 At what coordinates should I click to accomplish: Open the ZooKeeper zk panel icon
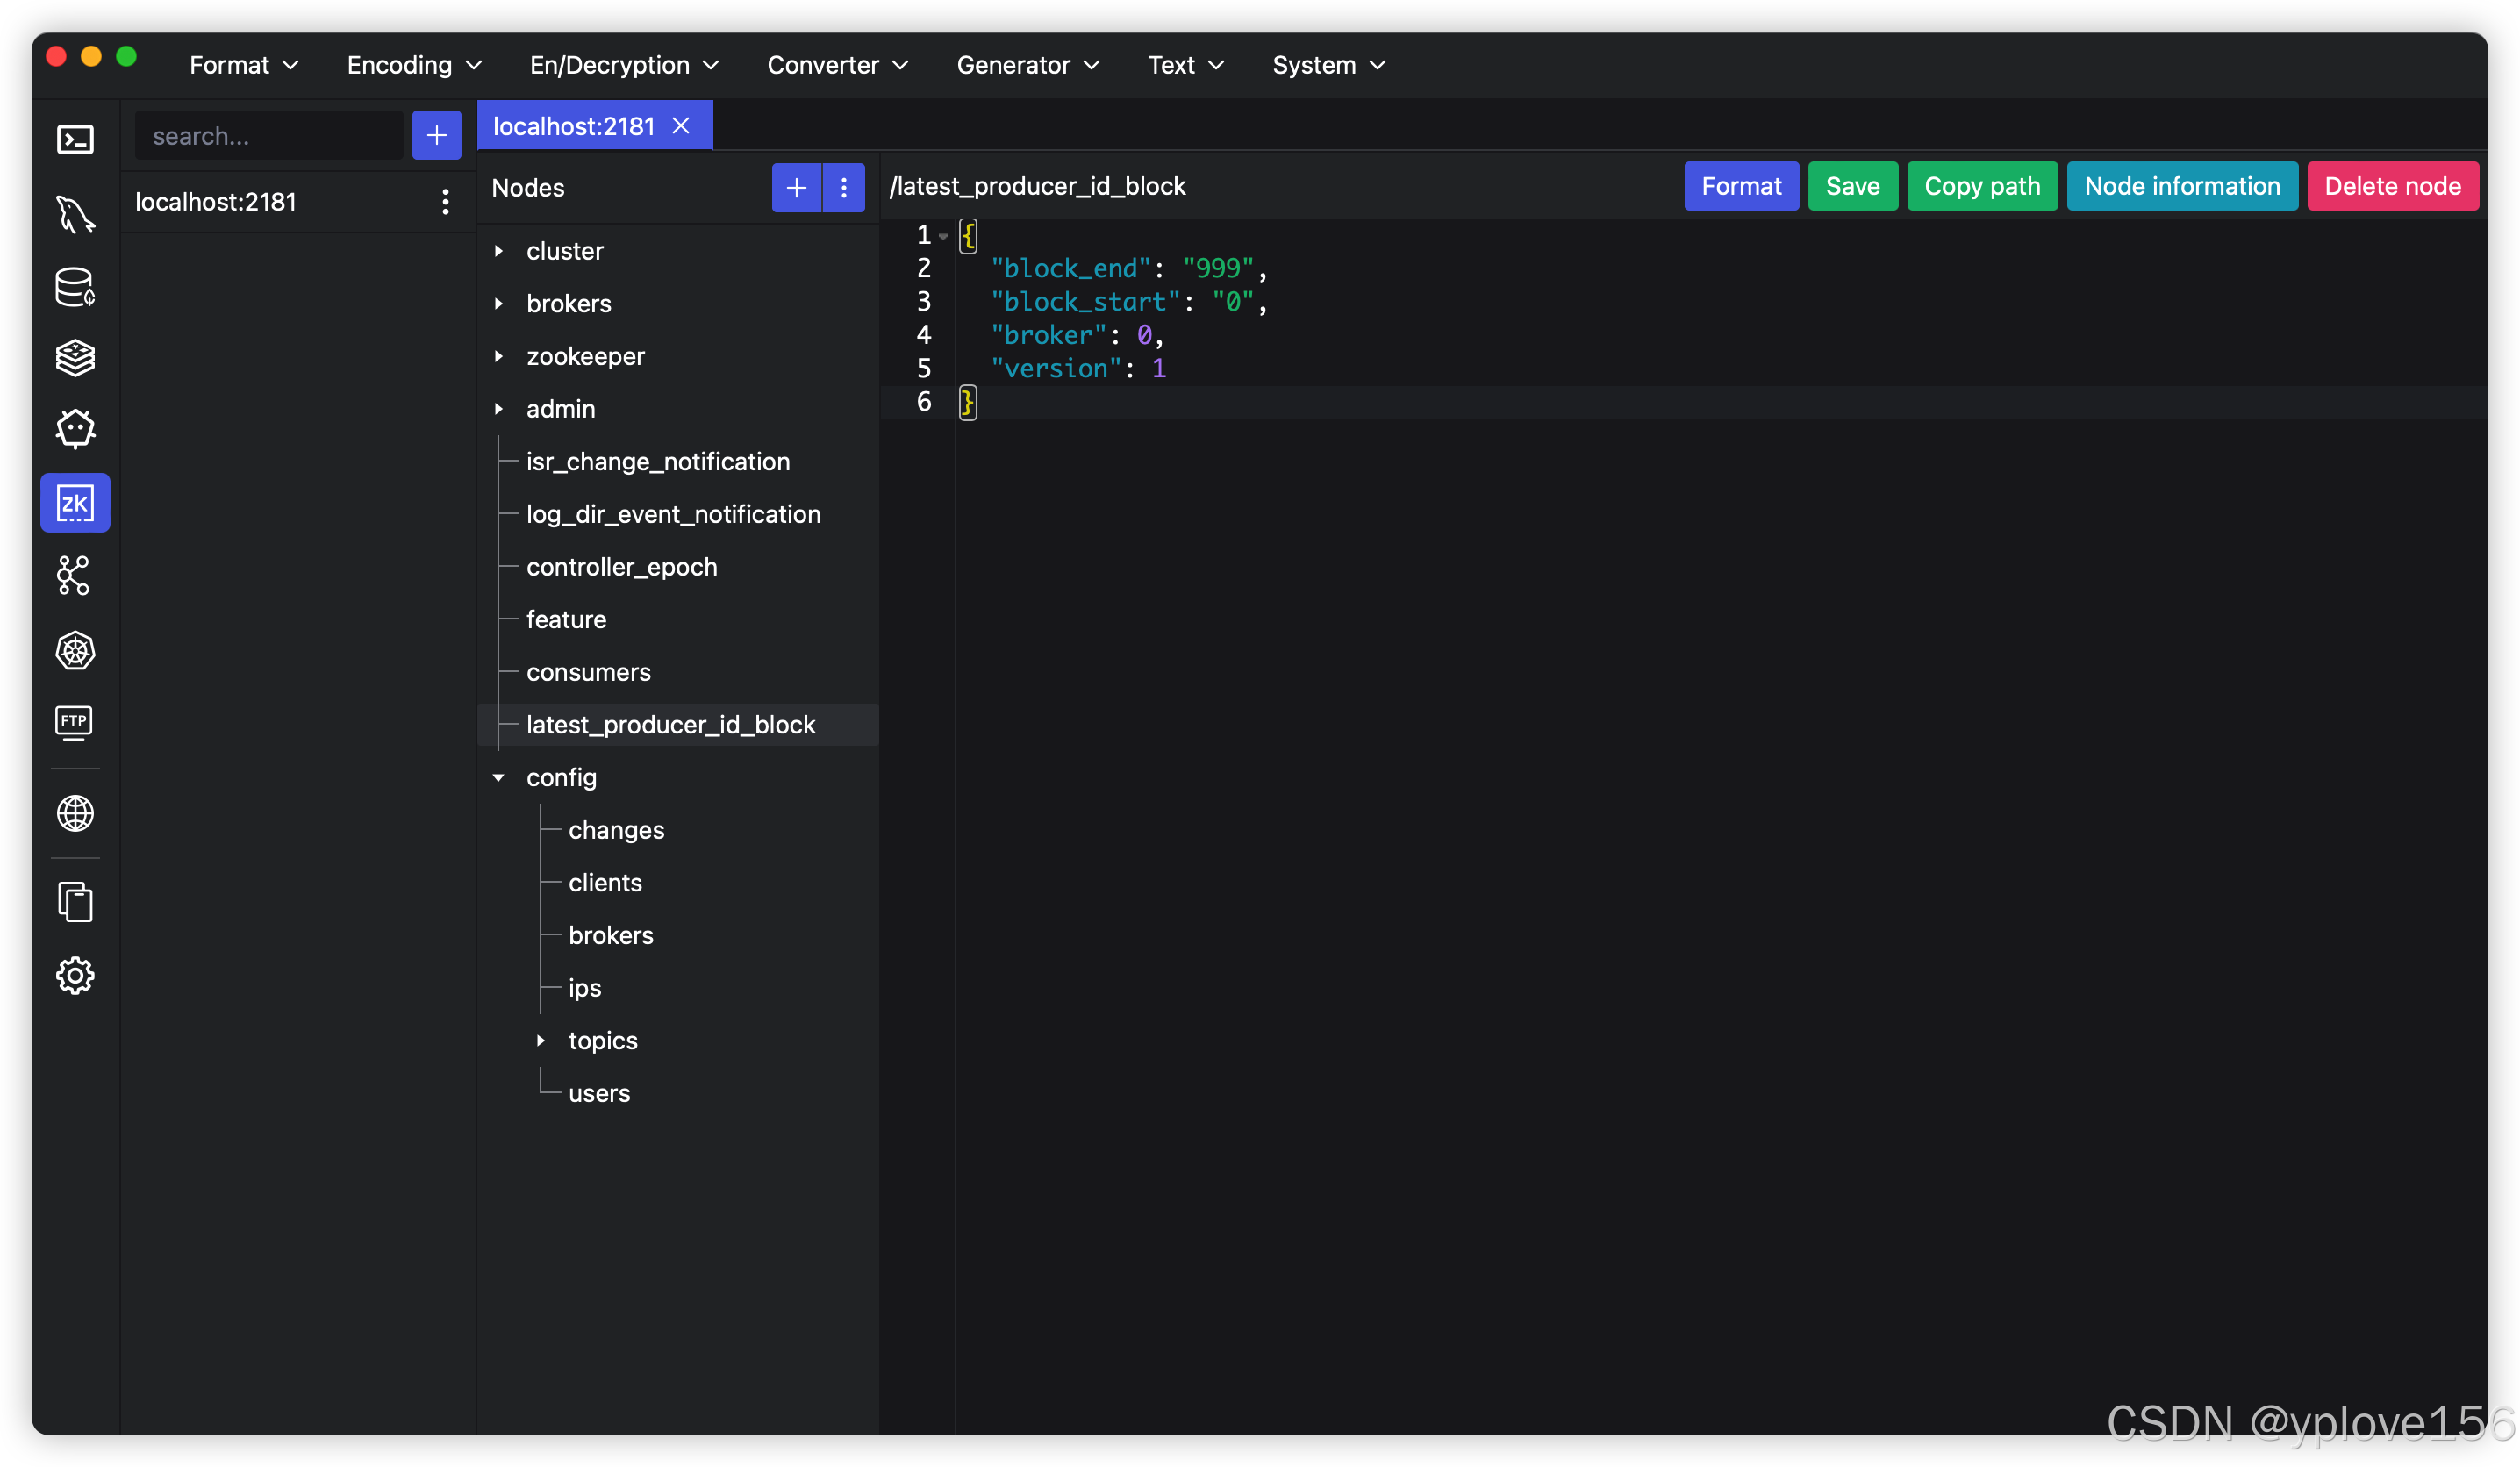coord(75,503)
